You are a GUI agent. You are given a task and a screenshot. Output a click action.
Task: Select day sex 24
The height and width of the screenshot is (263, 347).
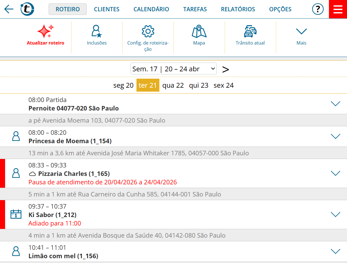coord(224,85)
